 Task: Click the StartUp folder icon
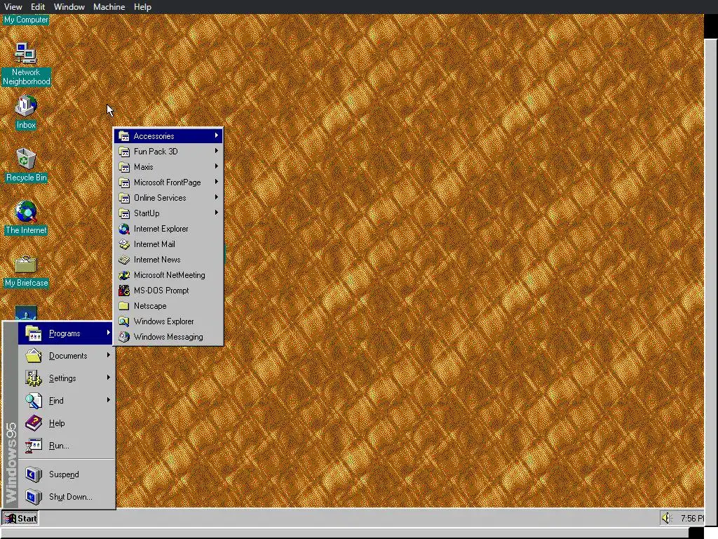[124, 213]
